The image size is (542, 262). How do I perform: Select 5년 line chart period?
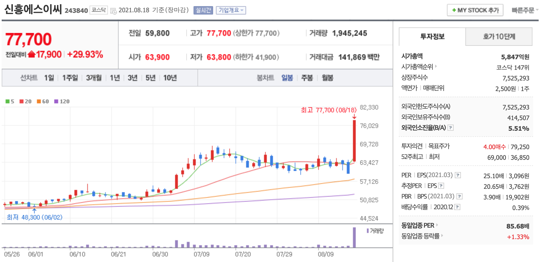150,78
